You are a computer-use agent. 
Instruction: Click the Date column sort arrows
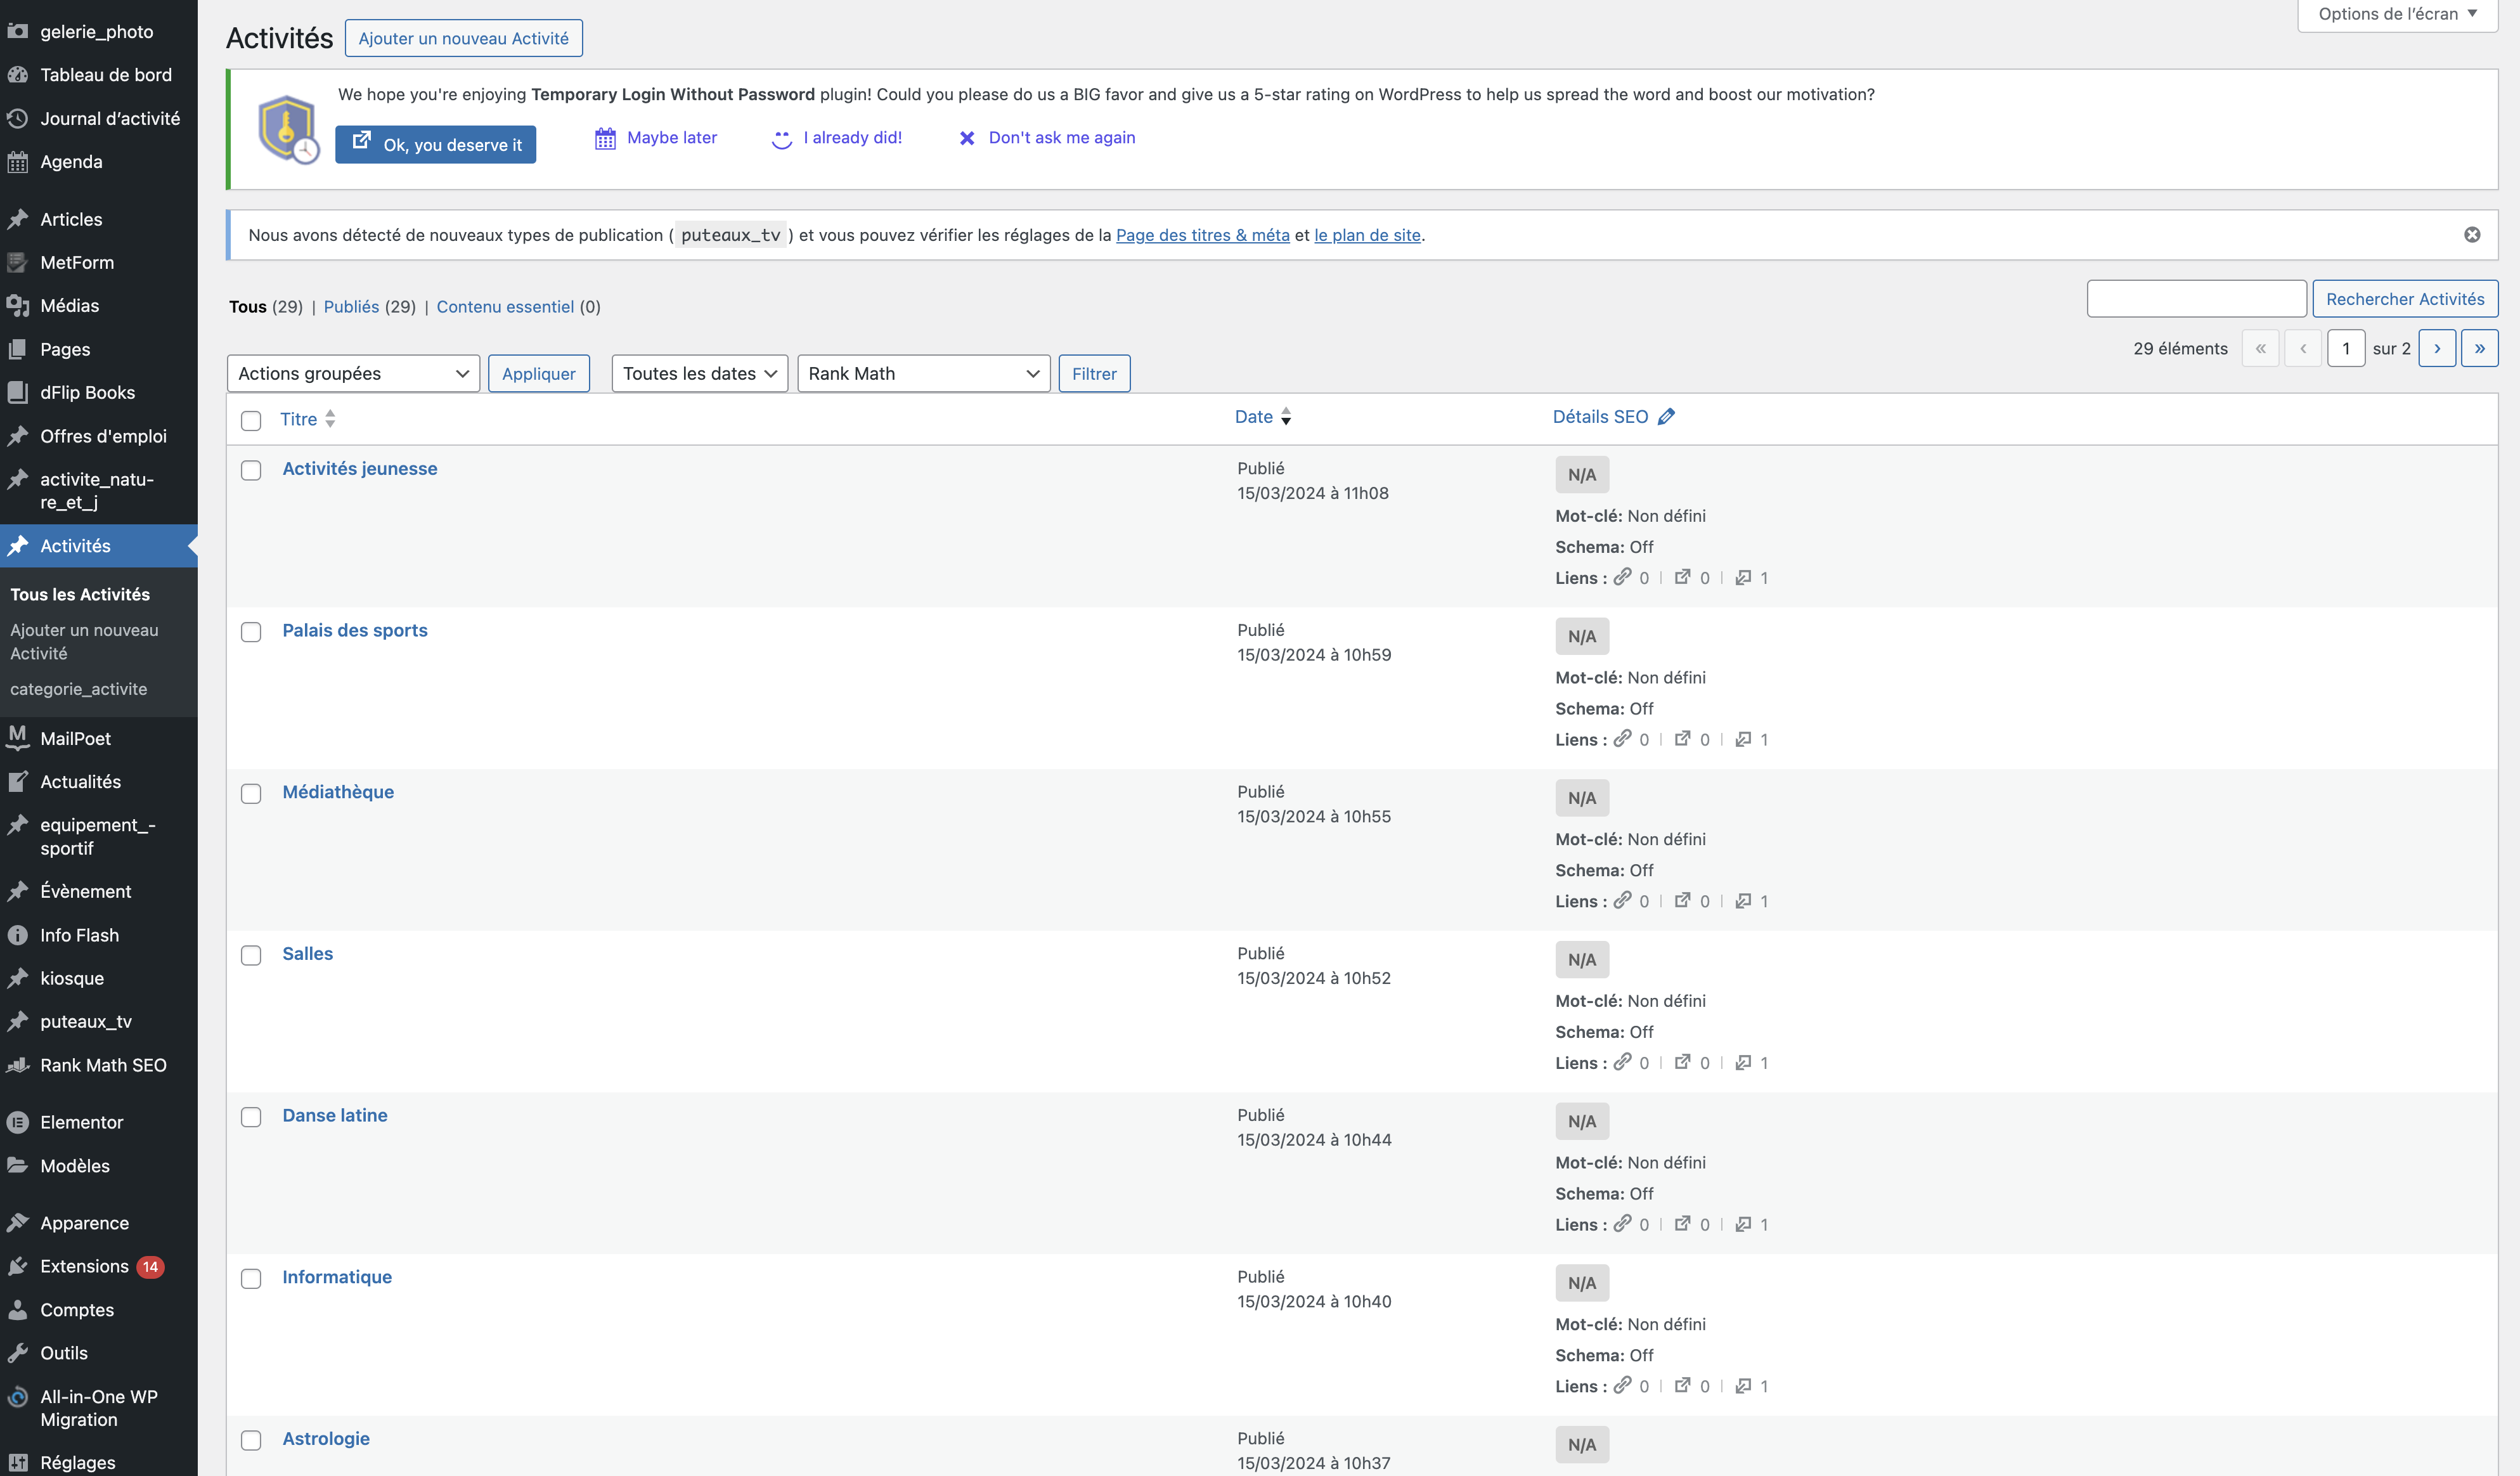coord(1286,417)
